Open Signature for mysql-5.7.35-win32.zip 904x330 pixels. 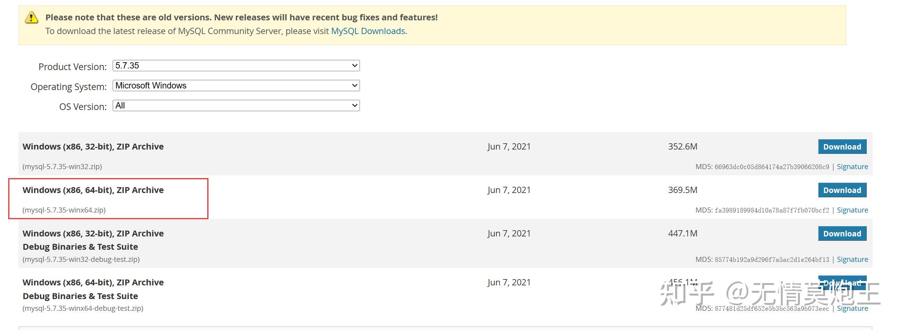[x=852, y=167]
